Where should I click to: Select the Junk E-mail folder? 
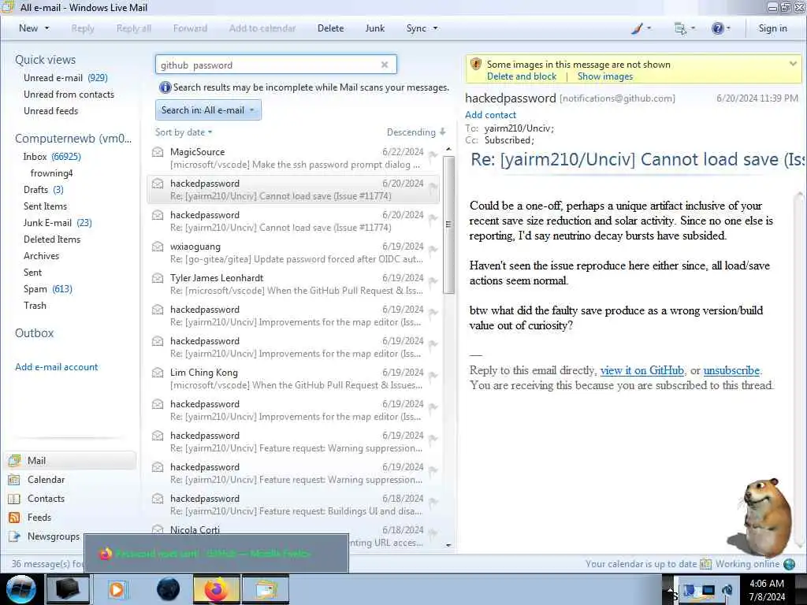58,223
